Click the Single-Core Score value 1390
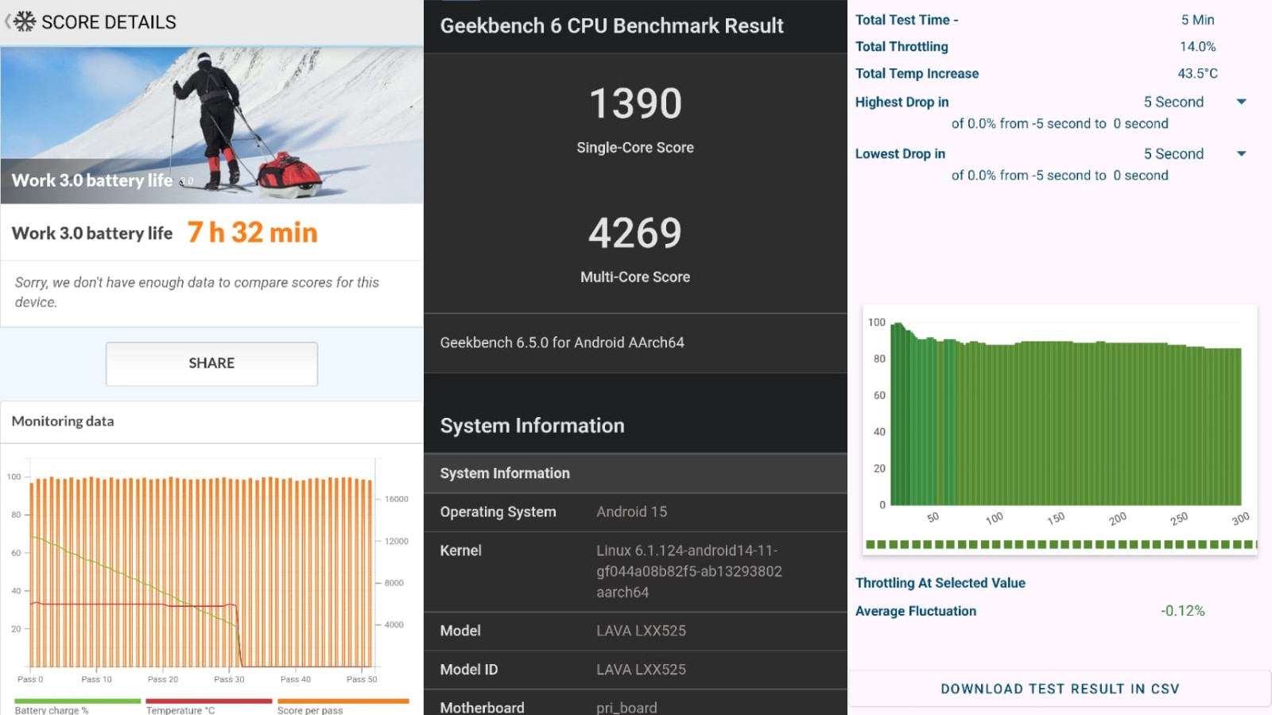Screen dimensions: 1272x715 pyautogui.click(x=634, y=102)
